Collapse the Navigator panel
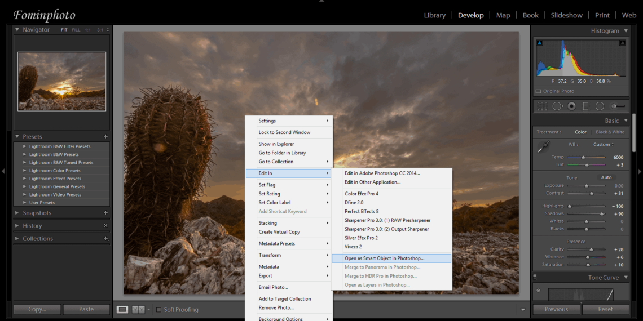 click(17, 29)
